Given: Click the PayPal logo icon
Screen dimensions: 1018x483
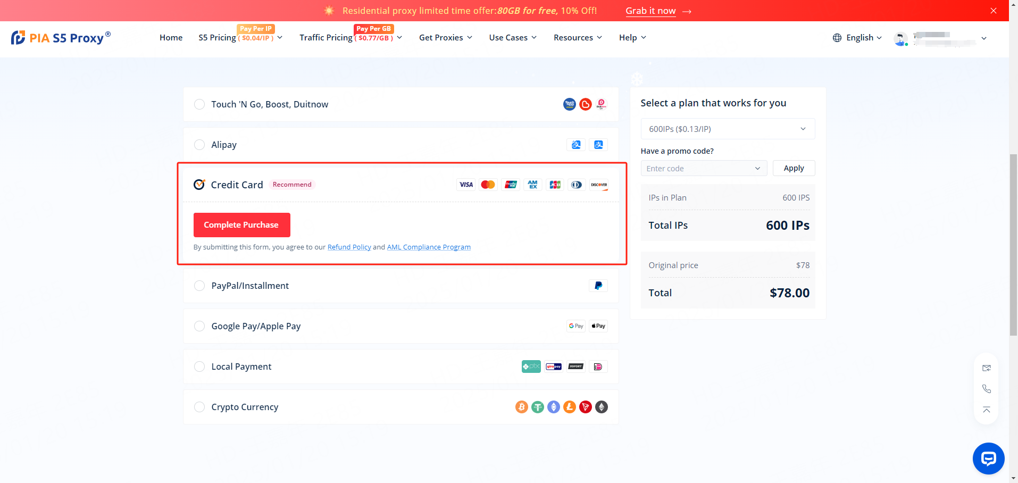Looking at the screenshot, I should [598, 286].
